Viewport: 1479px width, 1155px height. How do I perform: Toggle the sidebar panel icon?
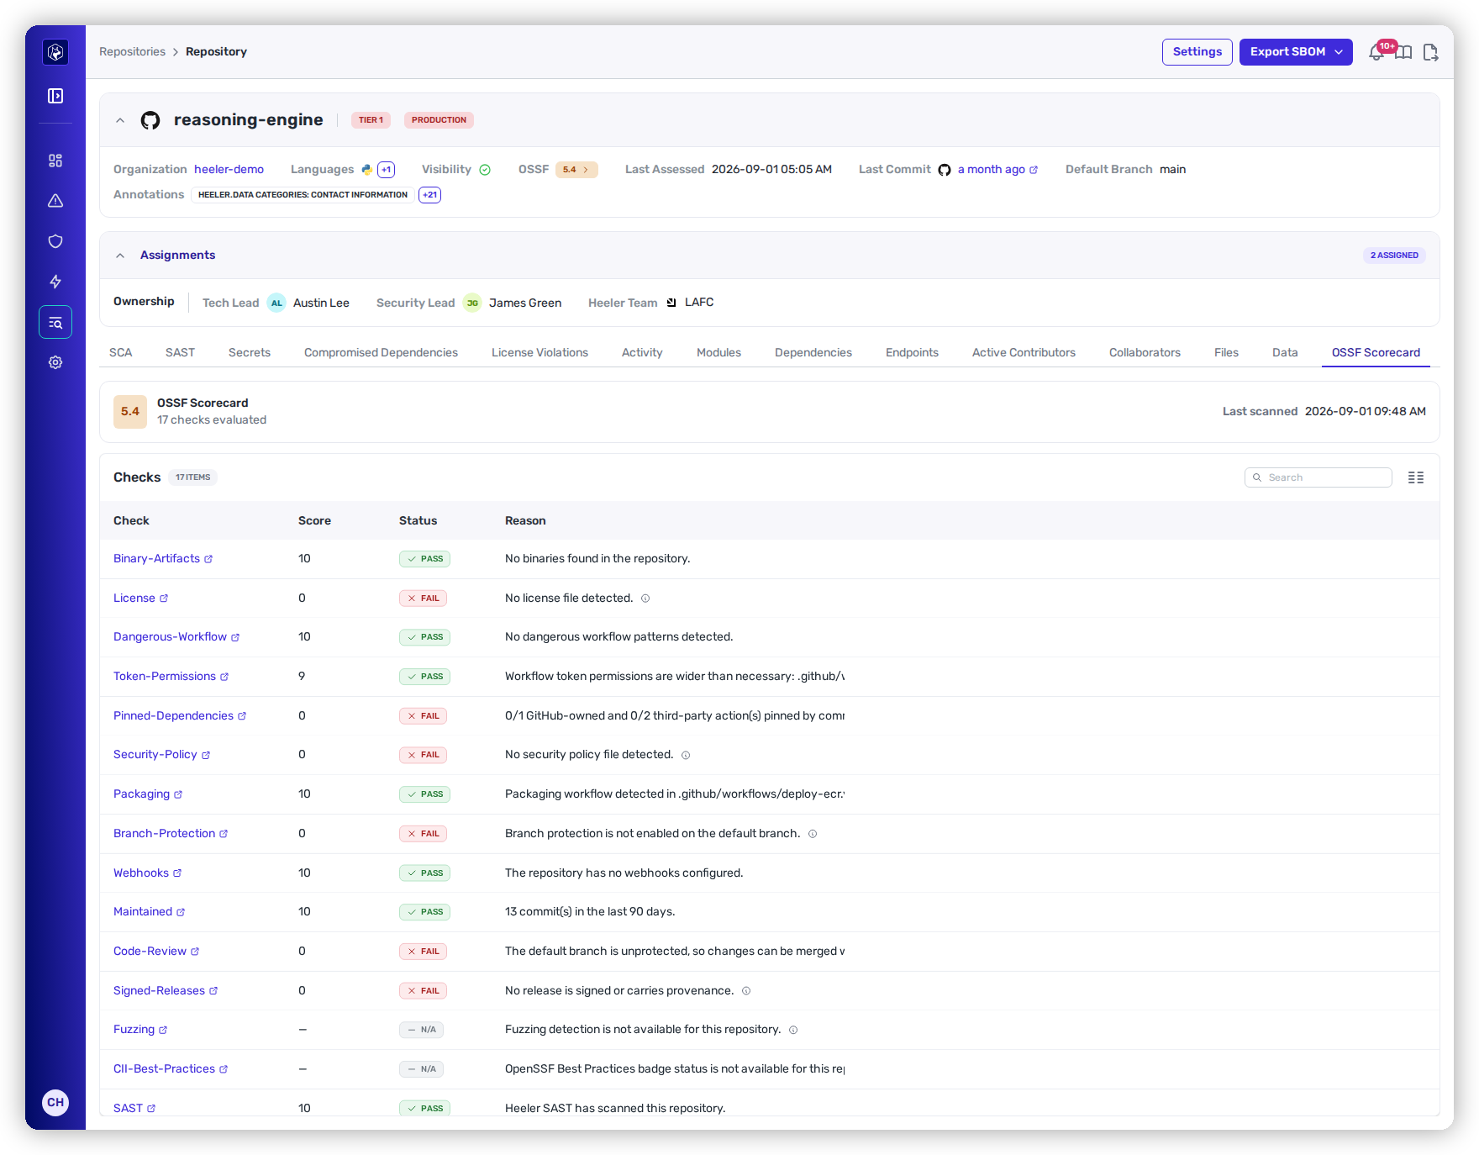pos(55,96)
